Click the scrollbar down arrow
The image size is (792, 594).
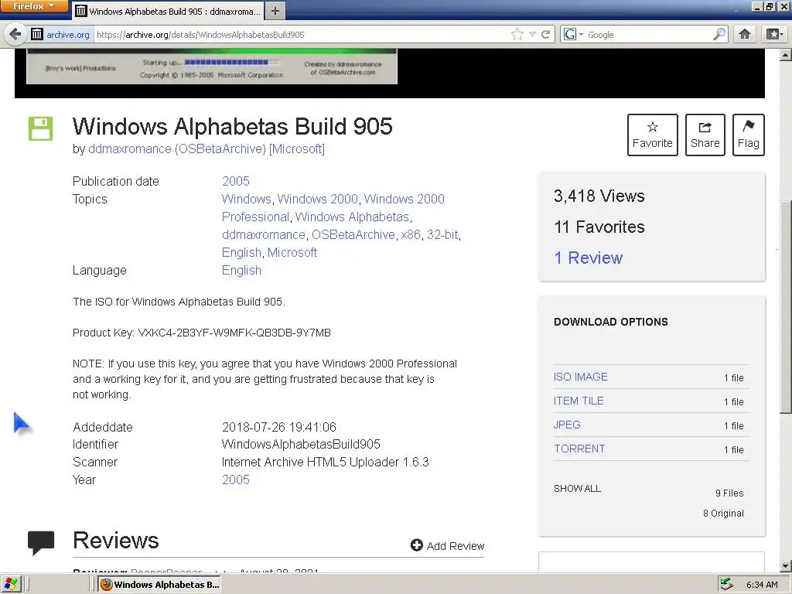tap(786, 565)
